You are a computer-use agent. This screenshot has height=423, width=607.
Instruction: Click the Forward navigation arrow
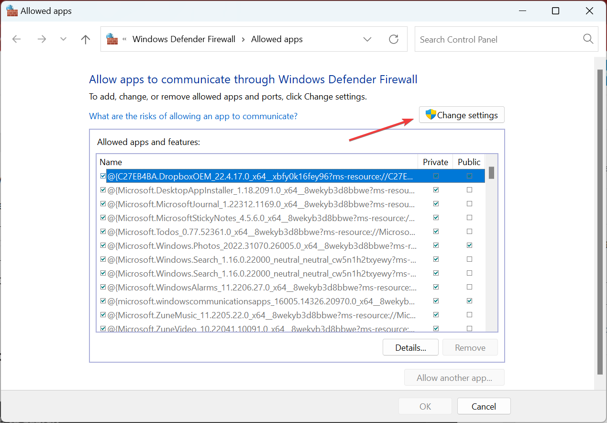pos(42,39)
